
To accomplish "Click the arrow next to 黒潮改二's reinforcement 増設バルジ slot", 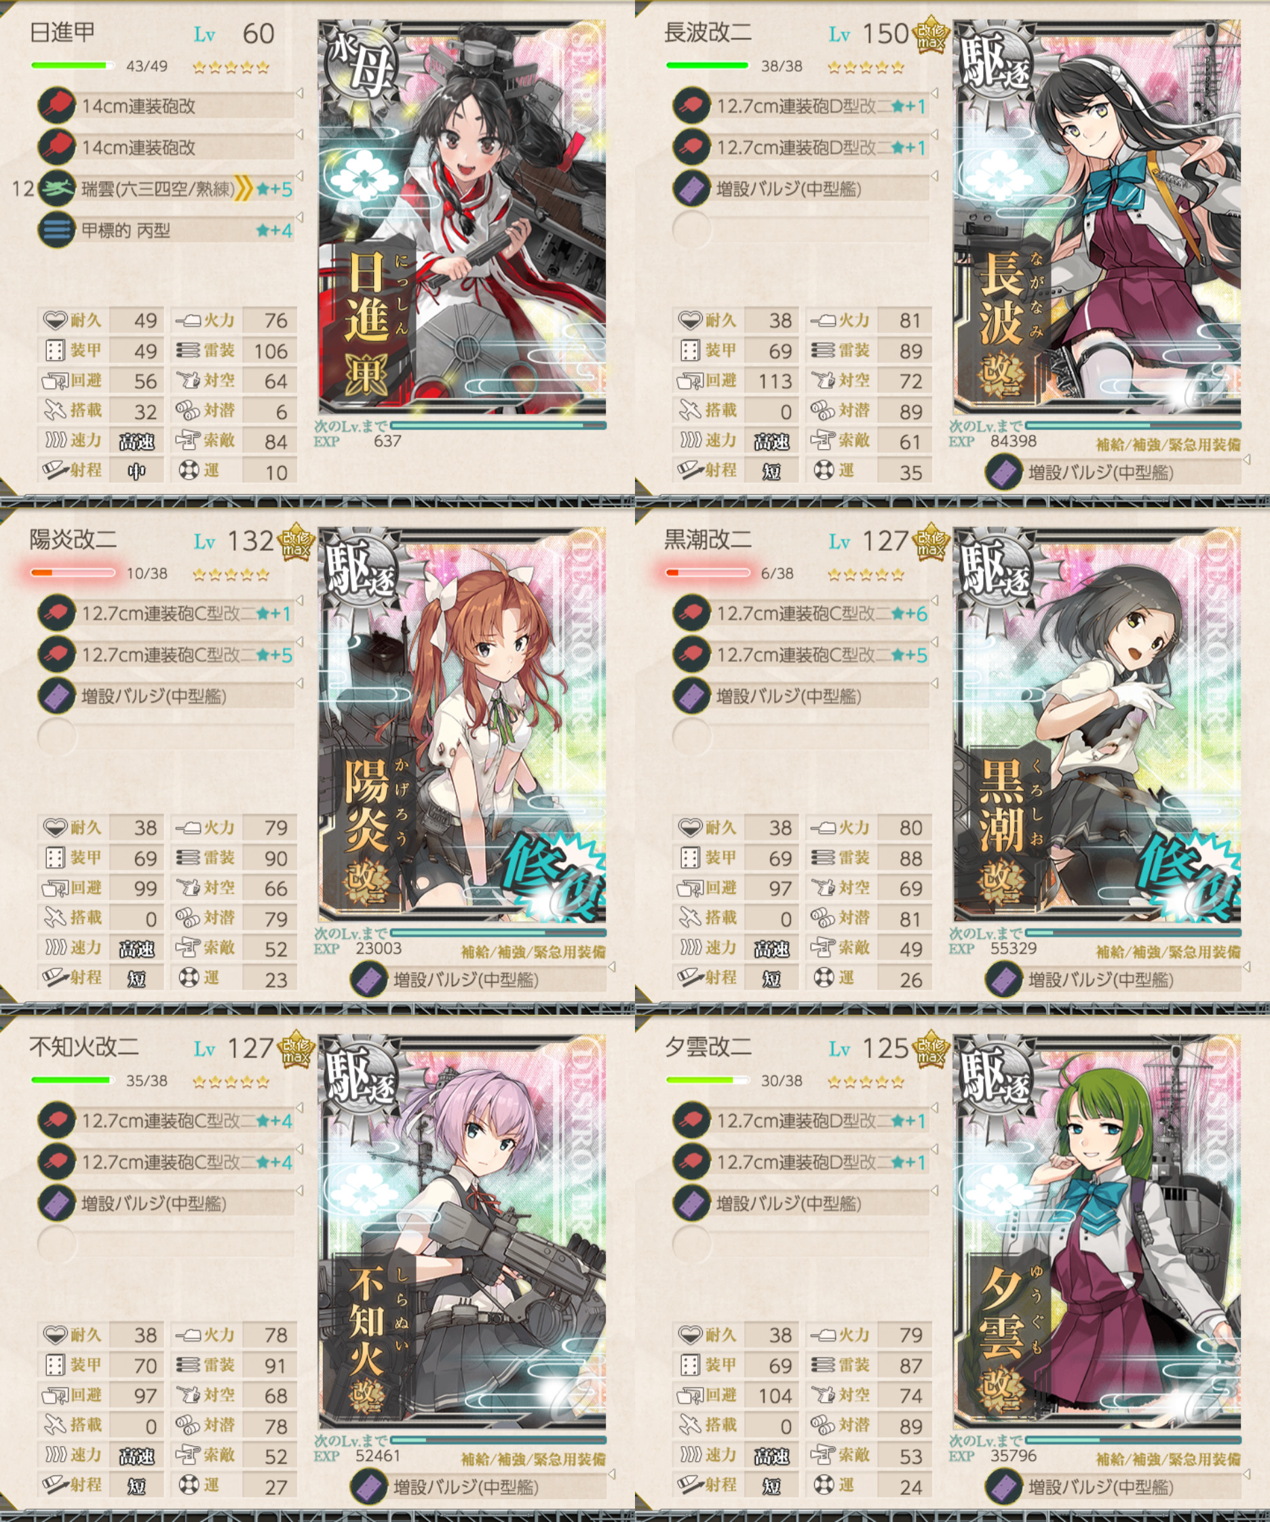I will click(1247, 967).
